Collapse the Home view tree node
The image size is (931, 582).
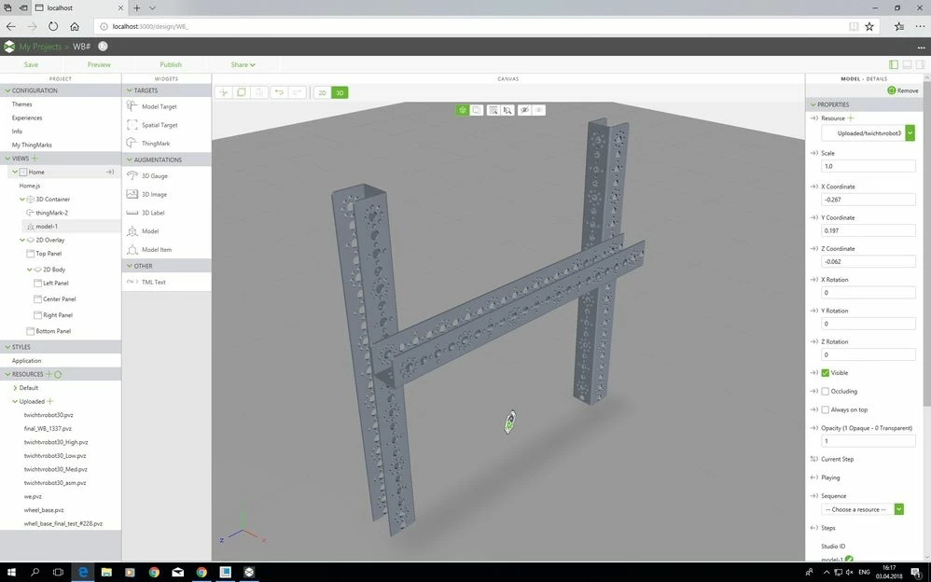15,173
